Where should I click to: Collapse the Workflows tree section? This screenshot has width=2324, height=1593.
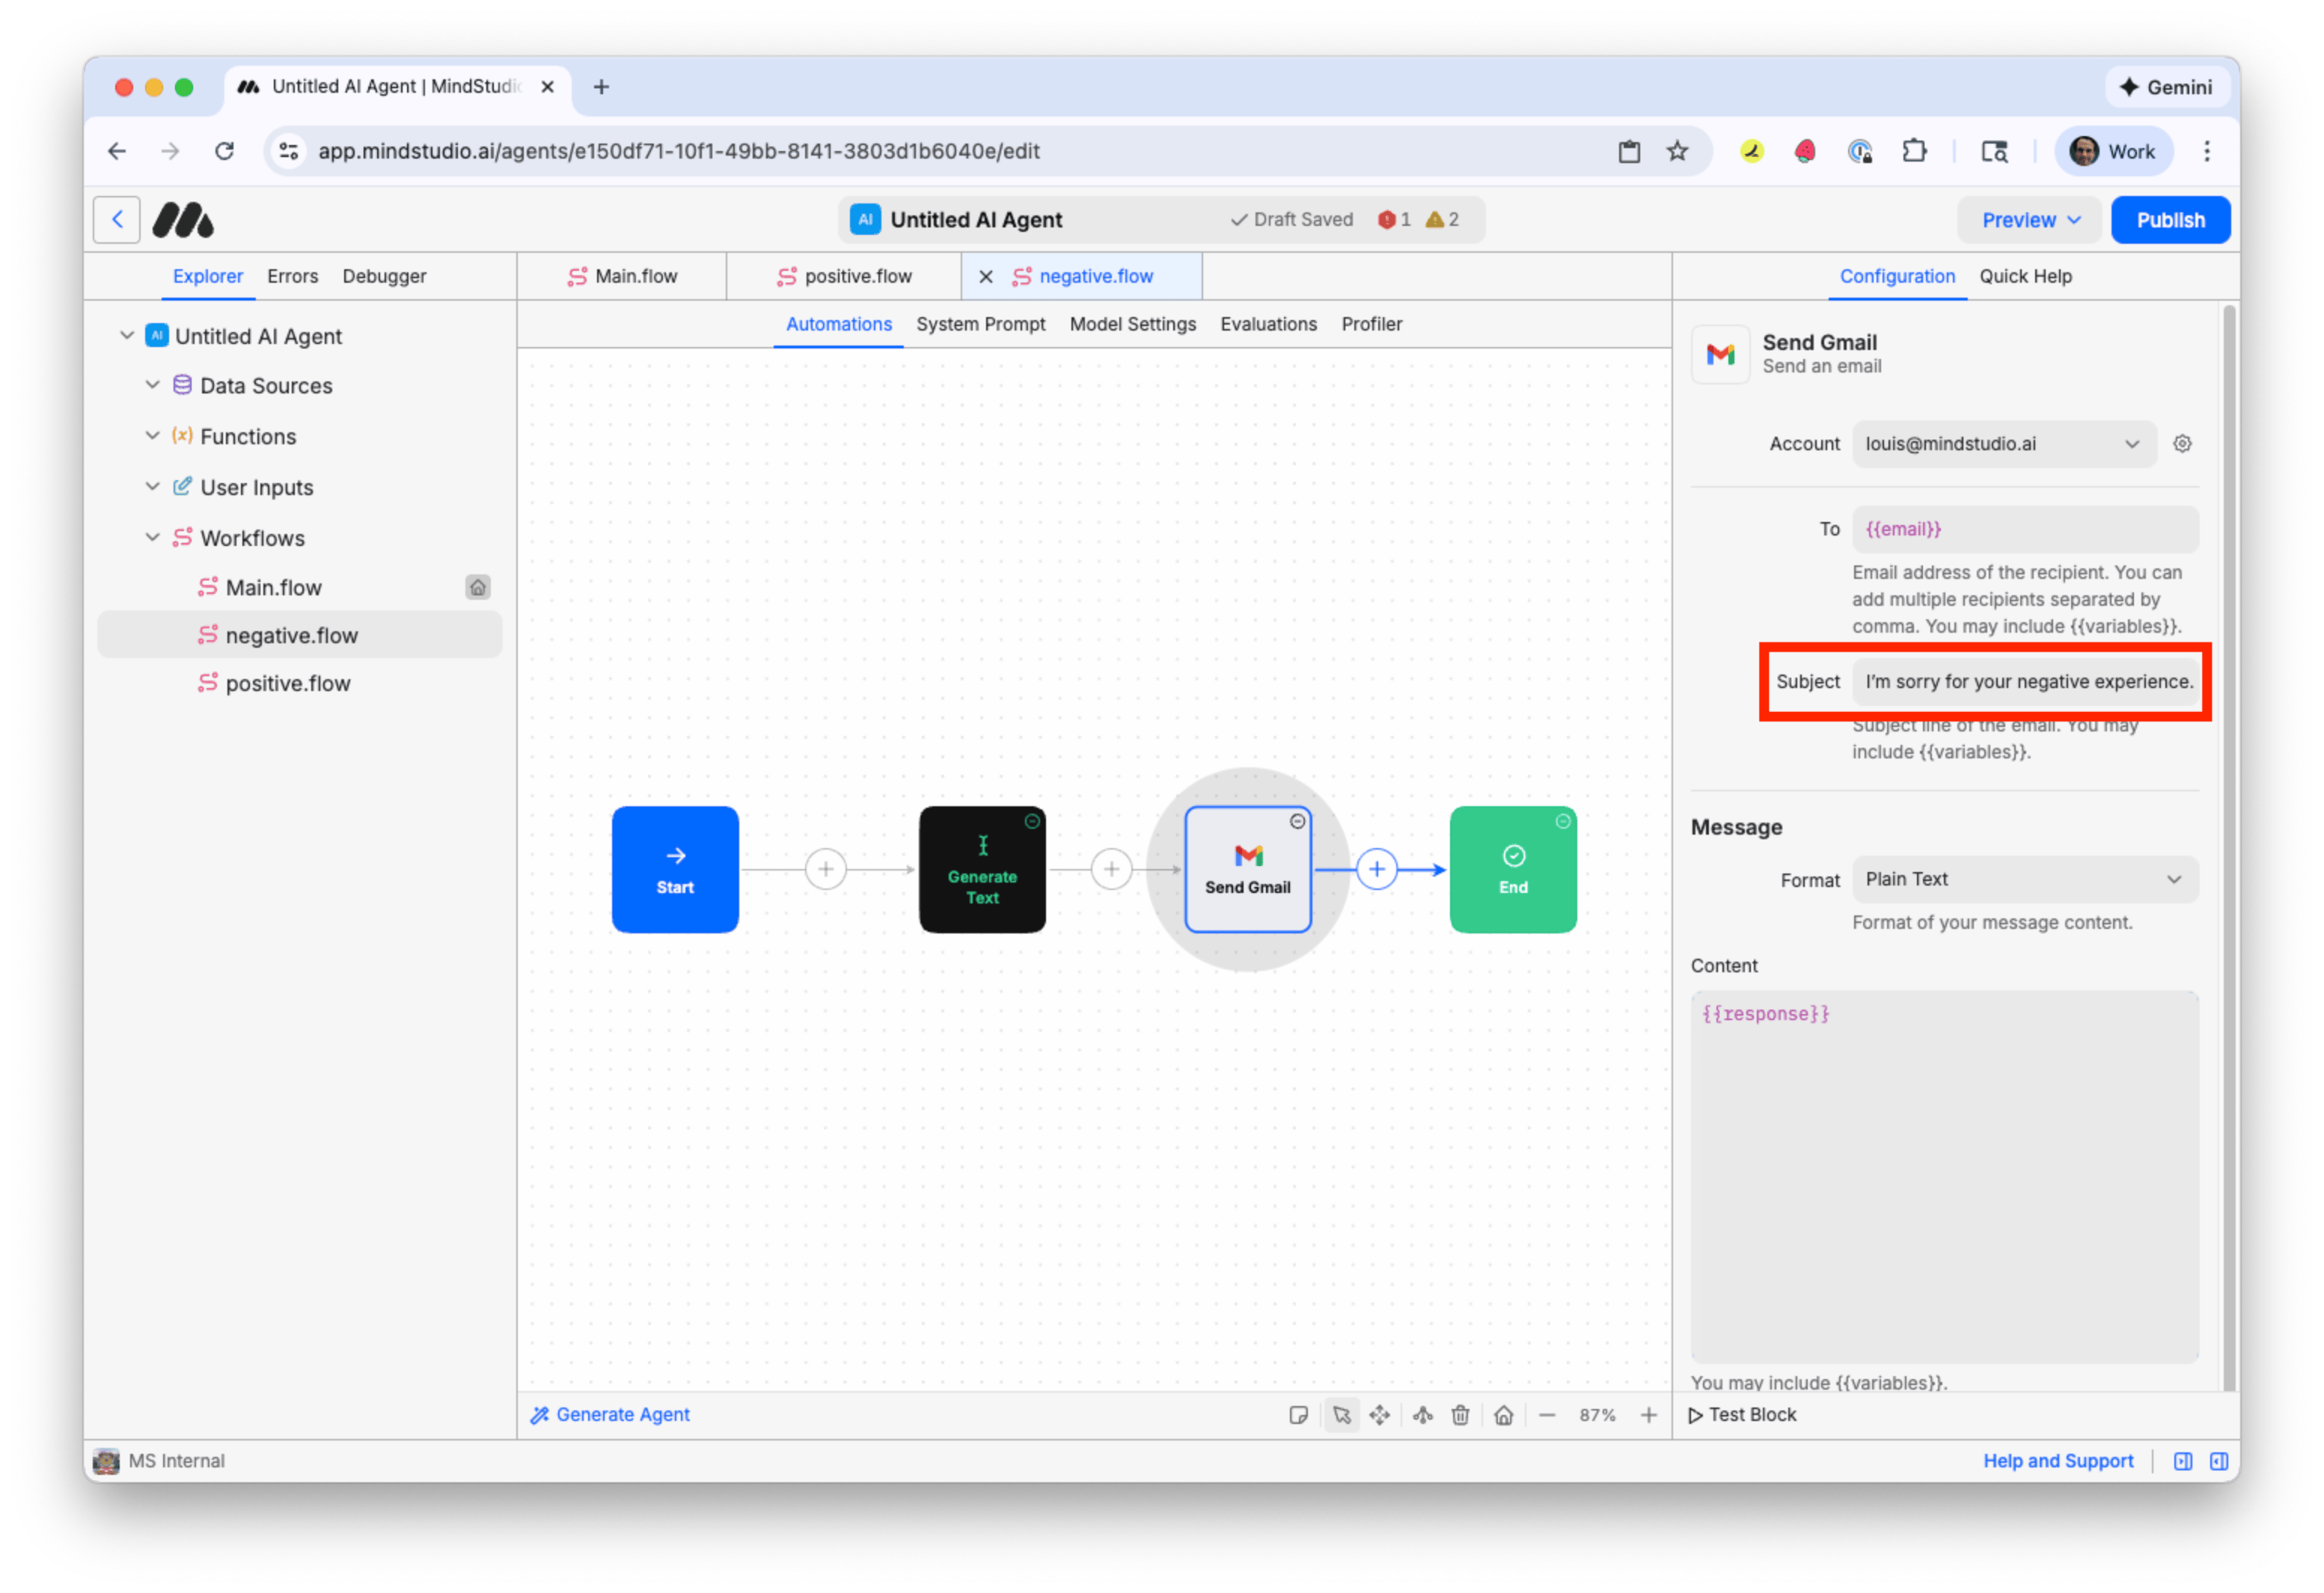click(x=152, y=538)
